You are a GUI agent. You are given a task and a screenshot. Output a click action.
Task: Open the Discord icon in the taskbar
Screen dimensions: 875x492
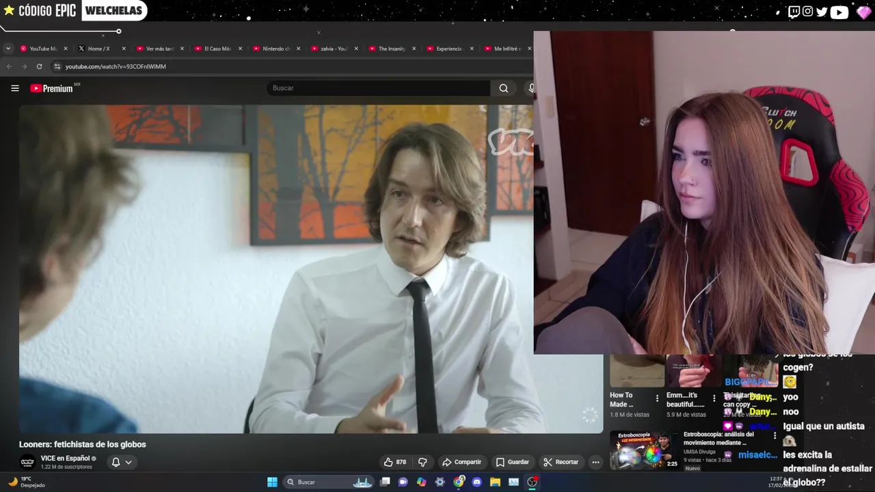tap(476, 482)
